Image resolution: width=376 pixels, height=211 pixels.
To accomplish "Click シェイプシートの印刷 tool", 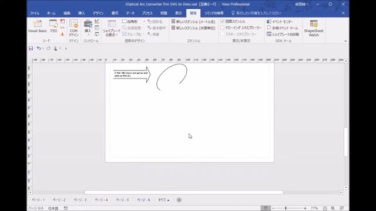I will (x=283, y=35).
